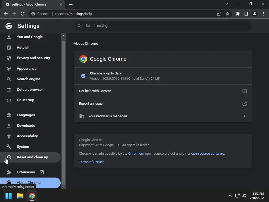The height and width of the screenshot is (202, 269).
Task: Click the up-to-date checkmark icon
Action: coord(83,76)
